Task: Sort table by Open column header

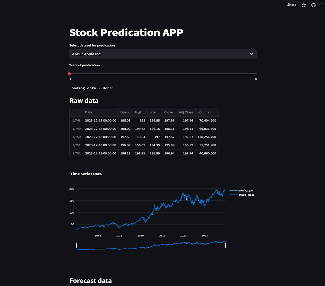Action: click(x=124, y=112)
